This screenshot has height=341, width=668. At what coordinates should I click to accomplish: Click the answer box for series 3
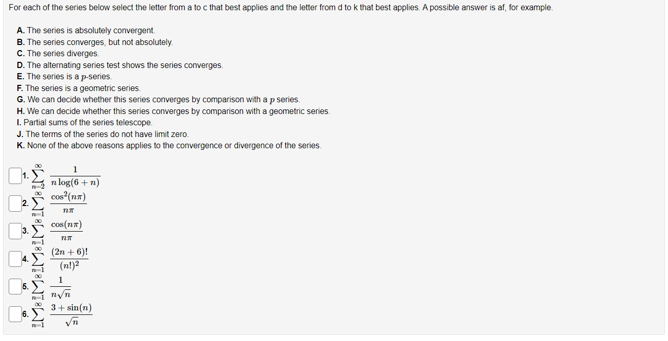click(14, 231)
